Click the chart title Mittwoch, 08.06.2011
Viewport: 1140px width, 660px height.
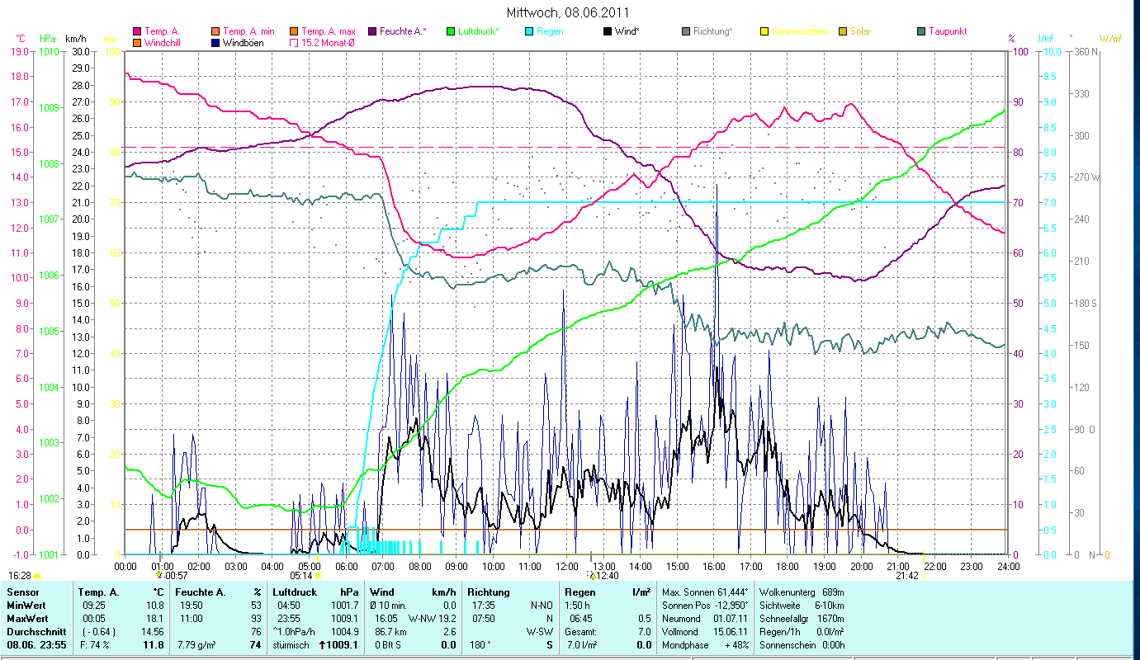(570, 13)
